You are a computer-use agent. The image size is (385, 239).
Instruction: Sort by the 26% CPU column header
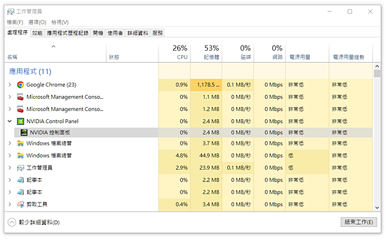pos(175,53)
